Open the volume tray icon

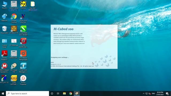tap(150, 94)
